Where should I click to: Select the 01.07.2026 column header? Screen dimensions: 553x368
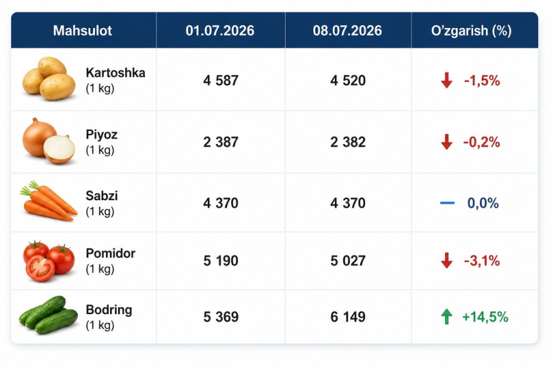coord(220,30)
